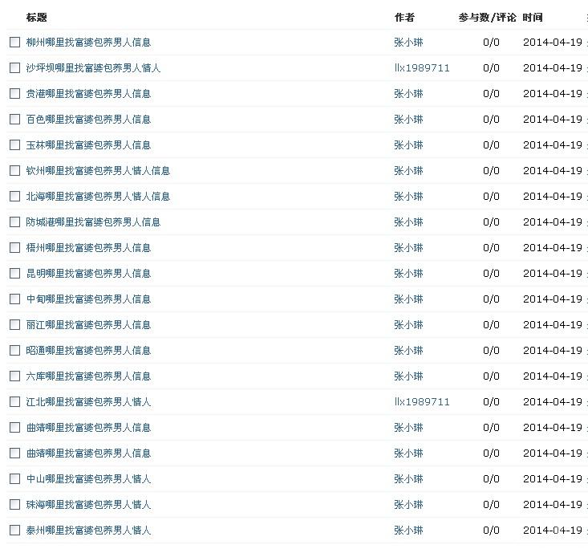The width and height of the screenshot is (588, 549).
Task: Open the 防城港 post title link
Action: point(93,222)
